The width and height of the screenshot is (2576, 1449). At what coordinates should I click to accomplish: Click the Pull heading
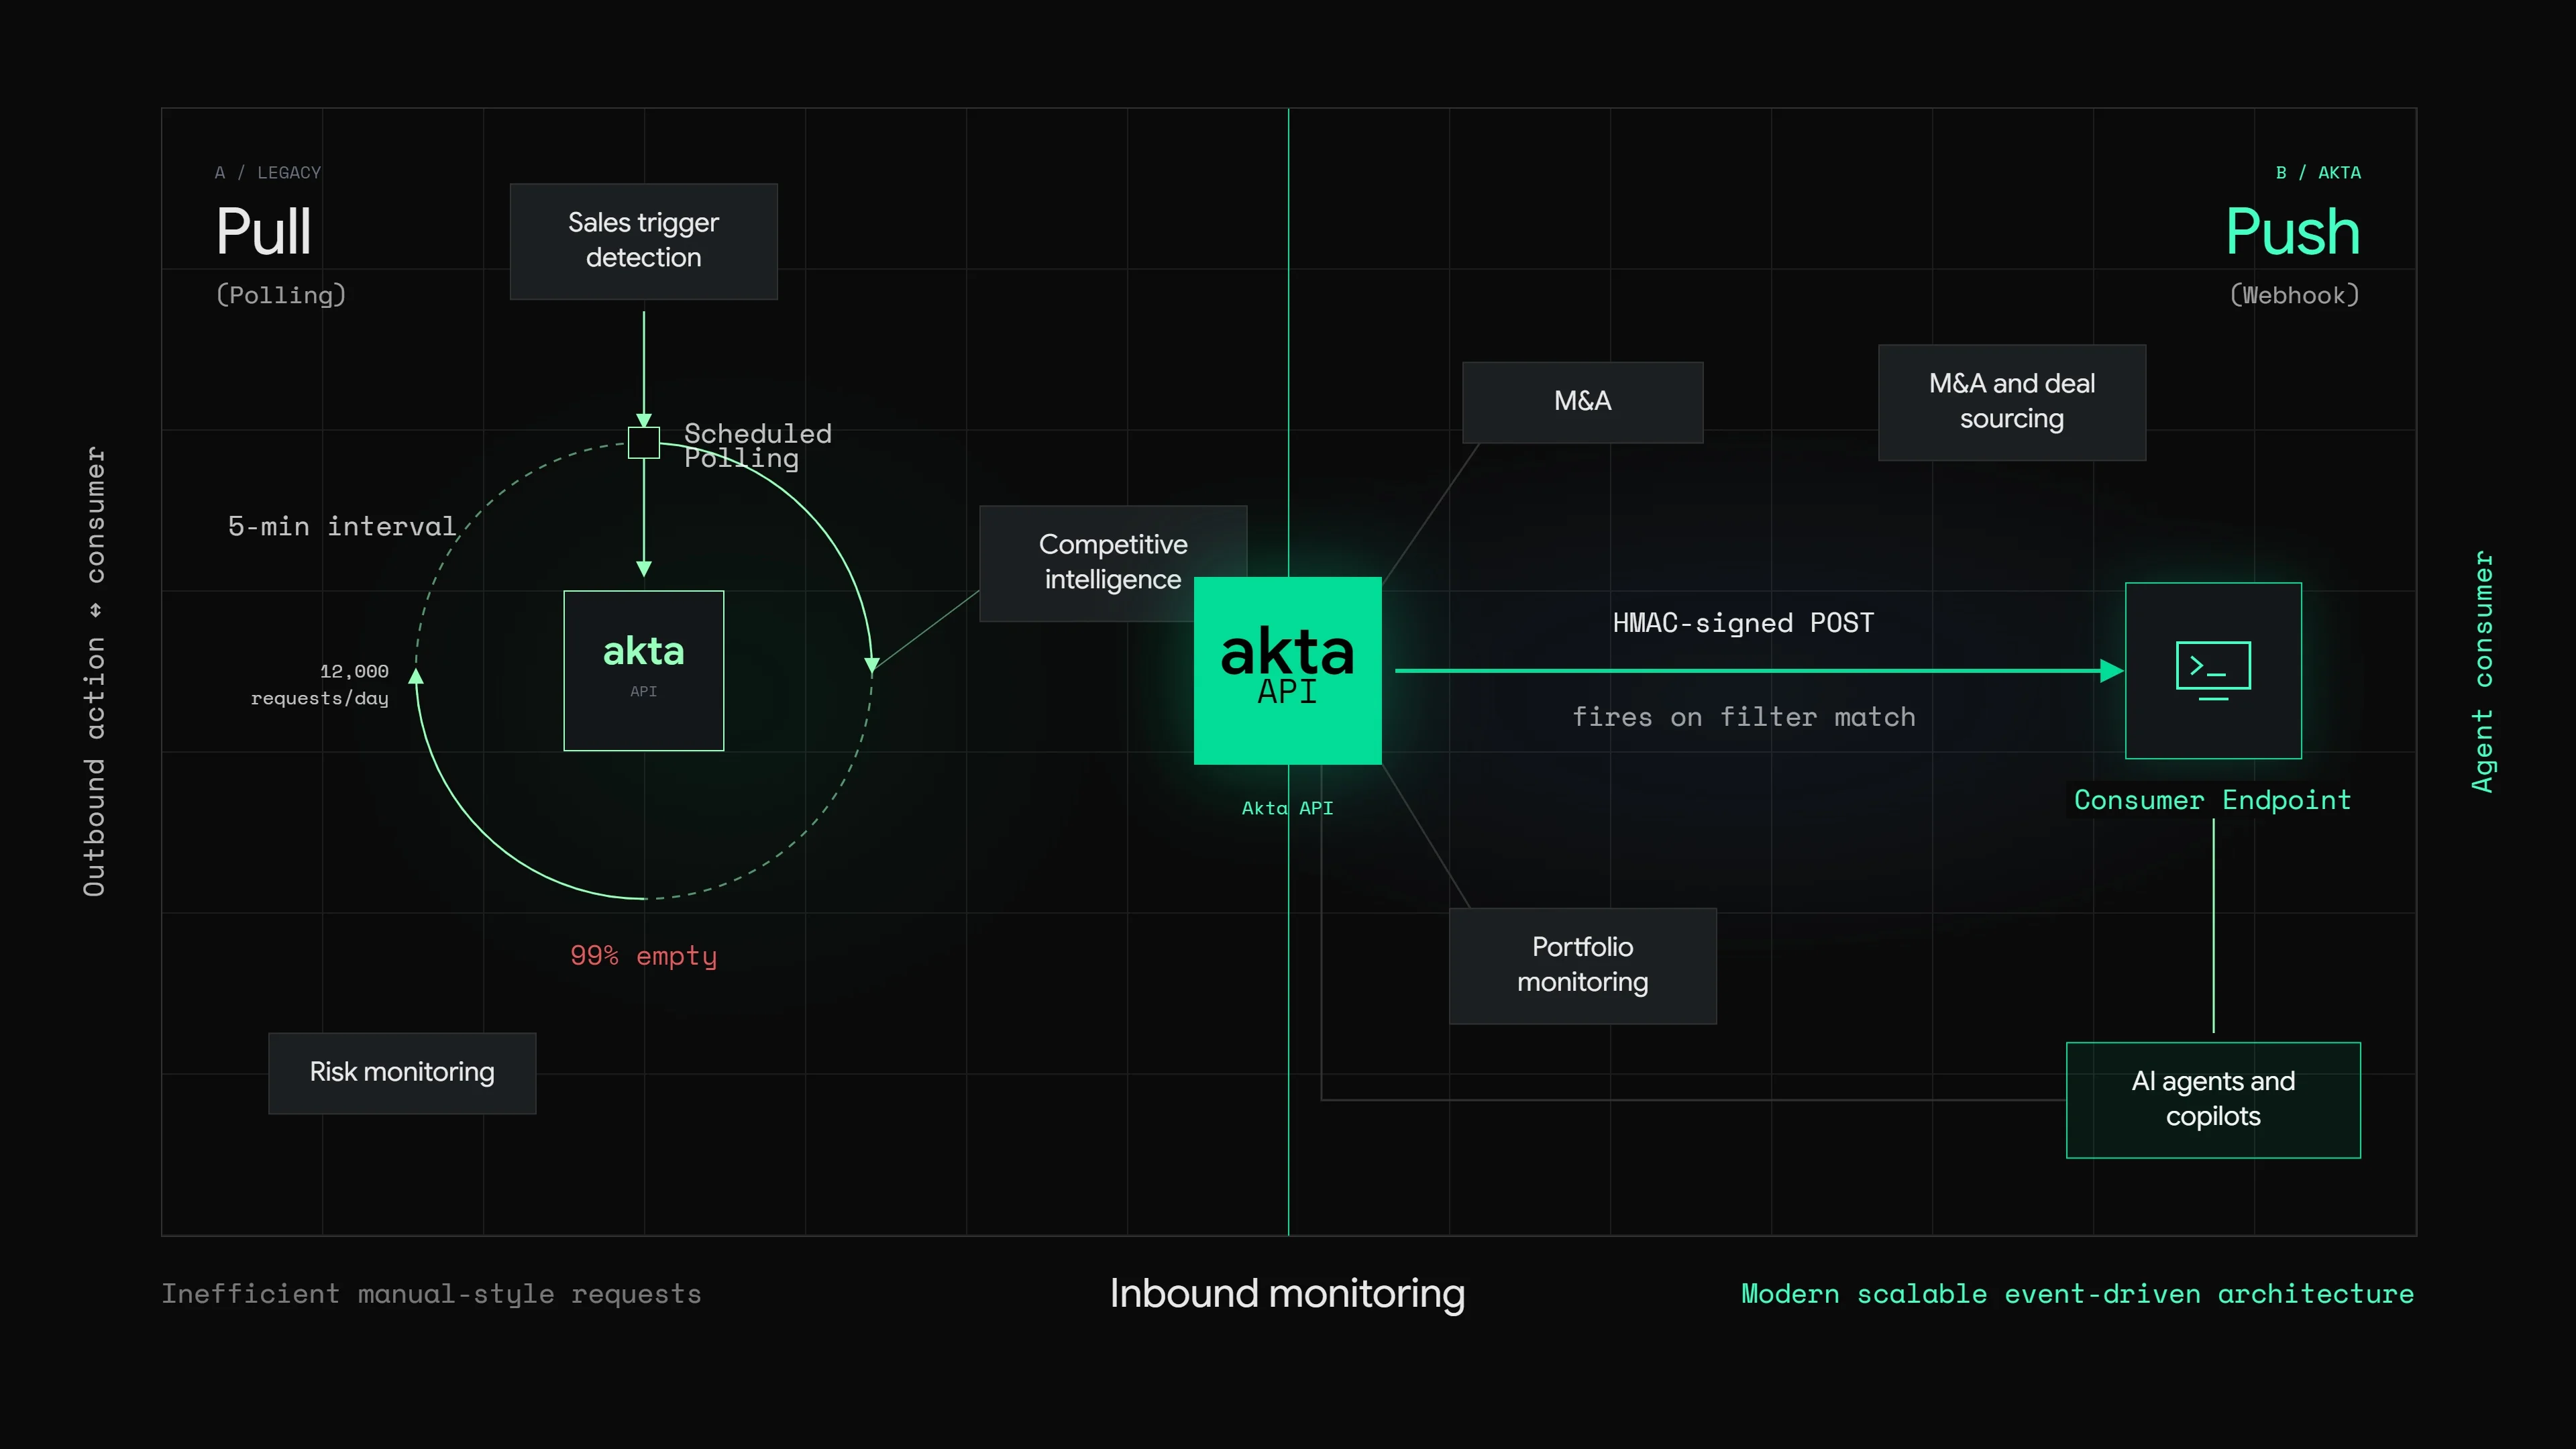(264, 232)
